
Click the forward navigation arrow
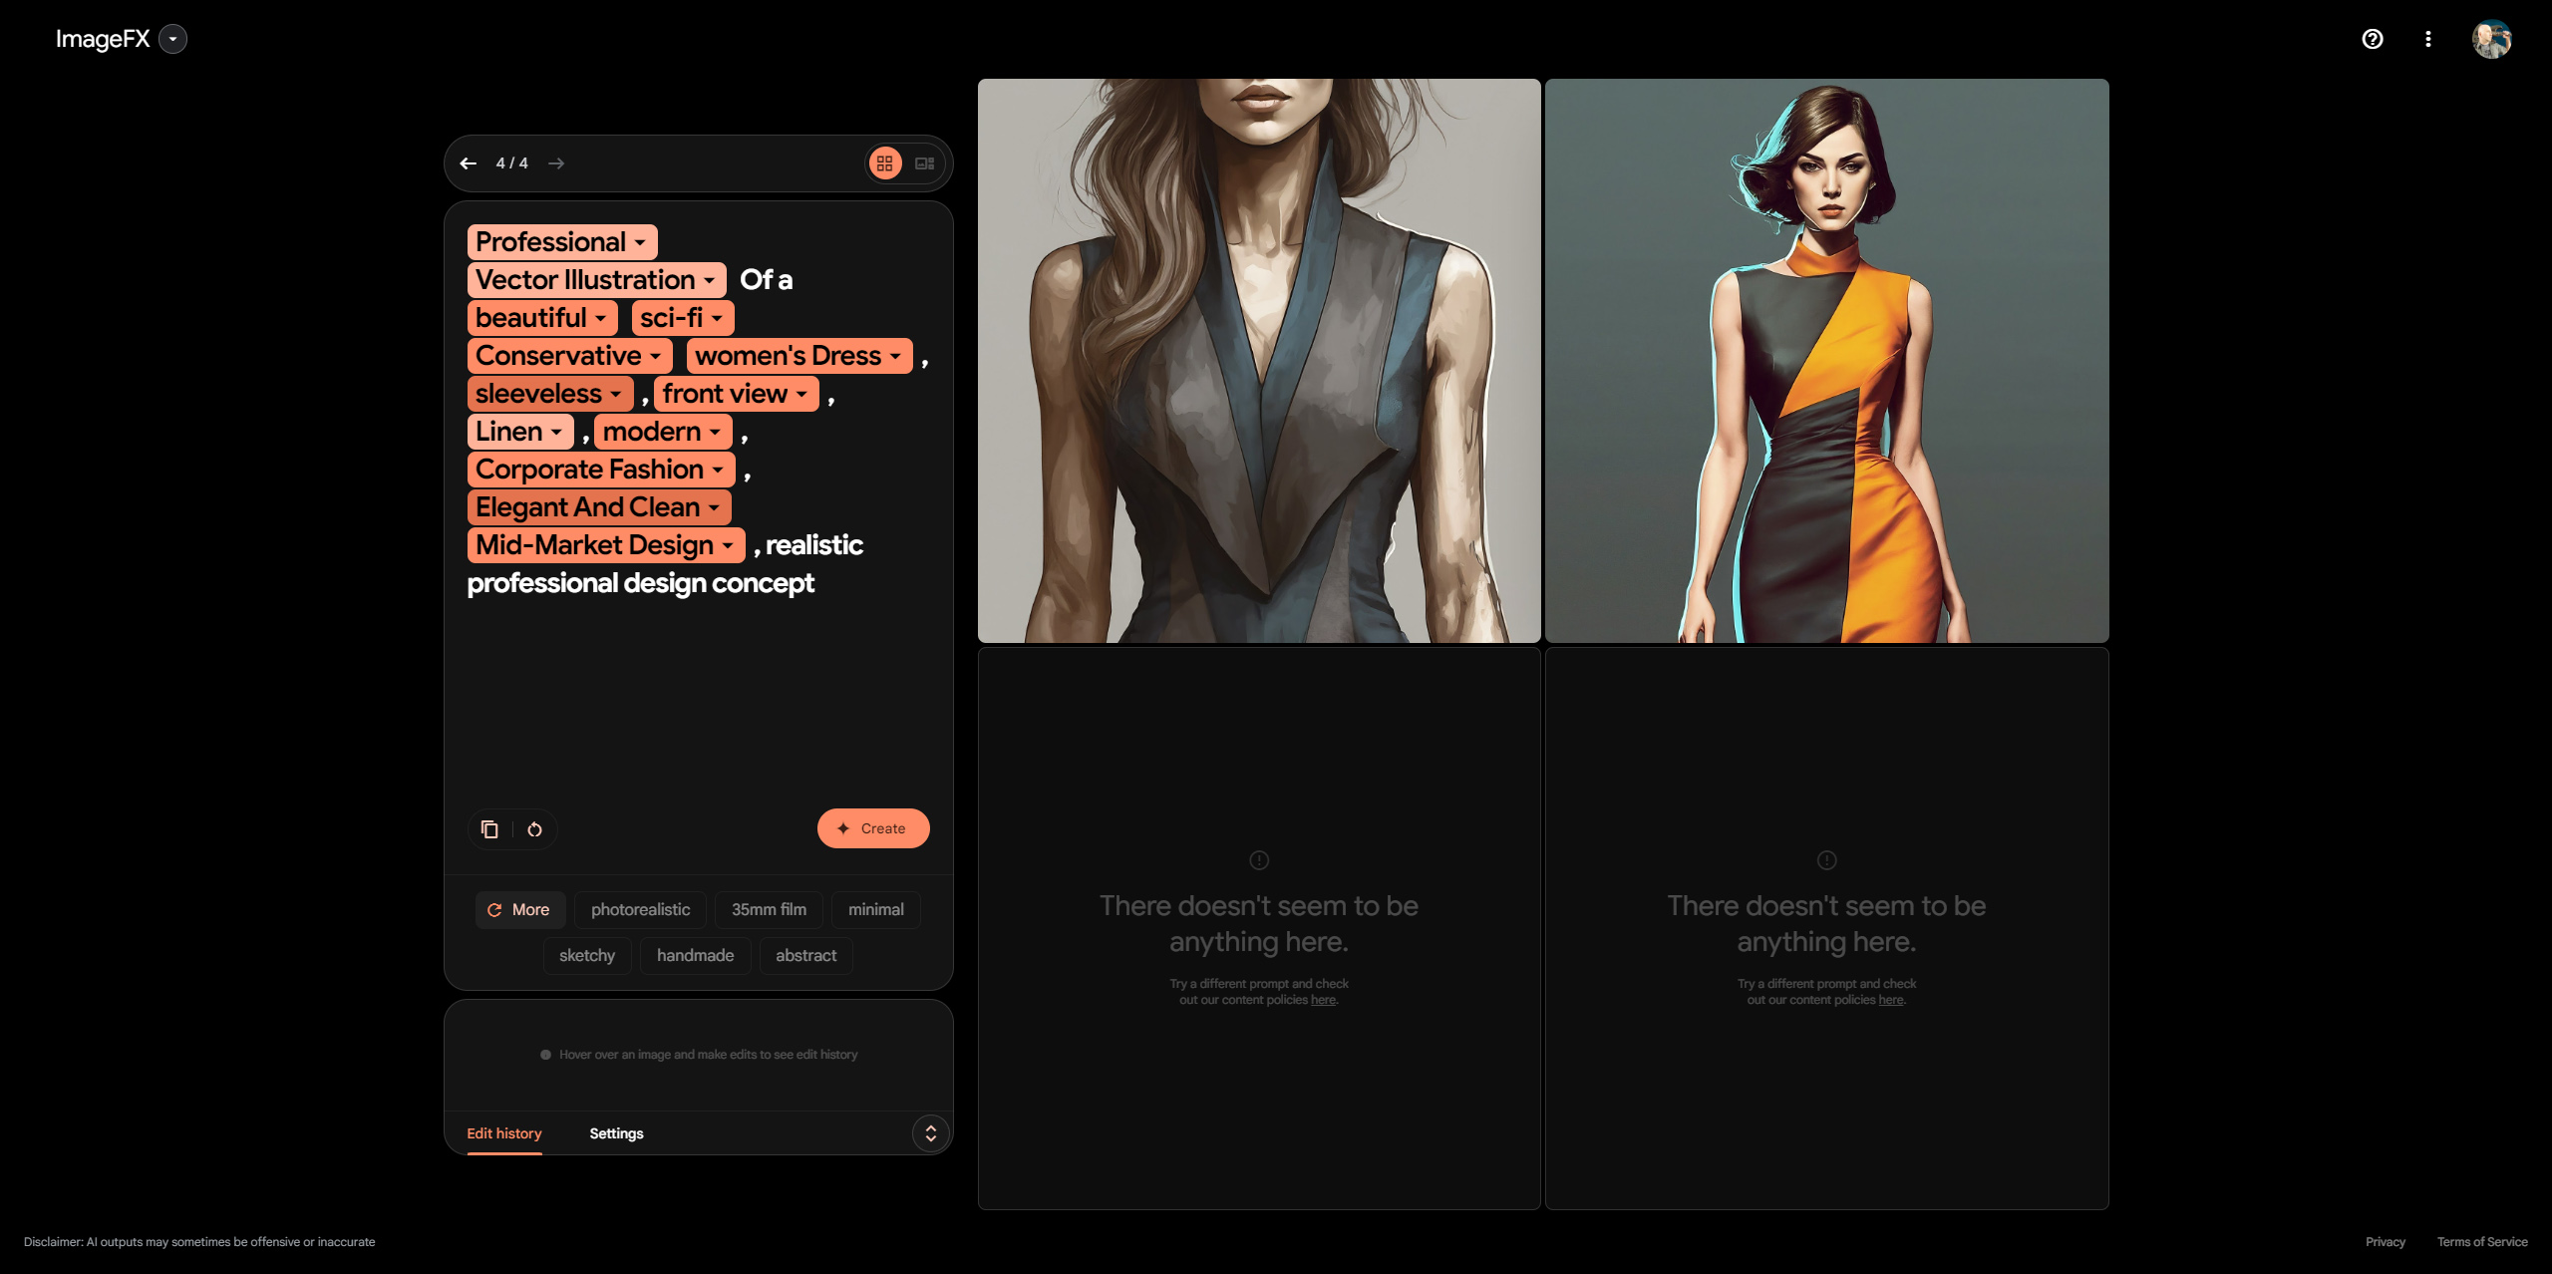coord(556,162)
